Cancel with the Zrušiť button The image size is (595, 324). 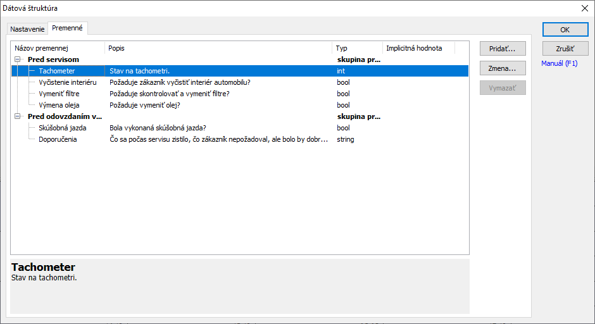565,49
